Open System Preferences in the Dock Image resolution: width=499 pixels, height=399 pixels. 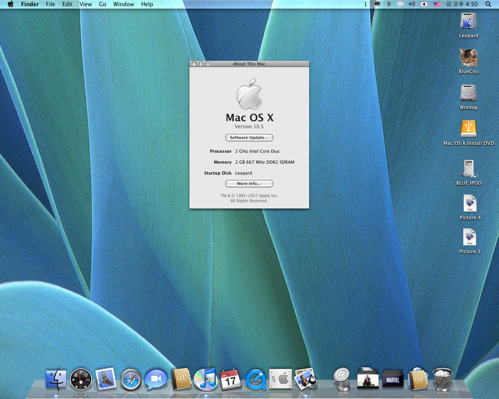click(281, 379)
